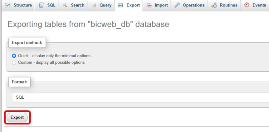This screenshot has height=132, width=269.
Task: Switch to the Structure tab
Action: pyautogui.click(x=18, y=5)
